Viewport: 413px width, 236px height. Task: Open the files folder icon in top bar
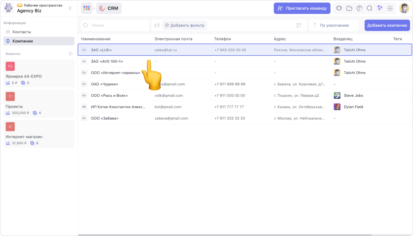coord(349,8)
